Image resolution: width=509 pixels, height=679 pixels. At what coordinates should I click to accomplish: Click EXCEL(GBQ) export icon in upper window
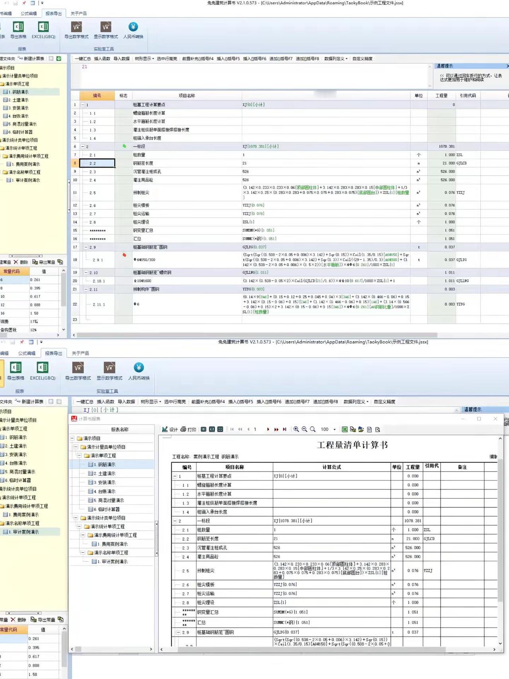coord(43,27)
